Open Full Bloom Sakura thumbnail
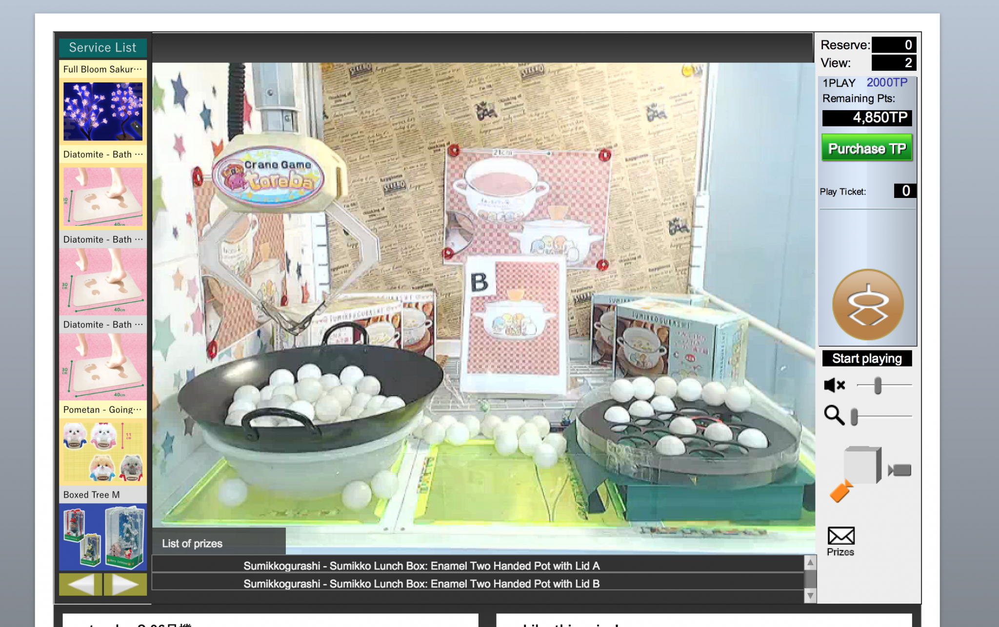Viewport: 999px width, 627px height. [103, 112]
